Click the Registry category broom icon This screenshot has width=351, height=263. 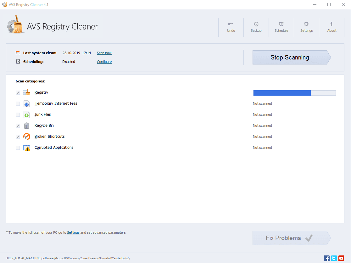(x=27, y=92)
